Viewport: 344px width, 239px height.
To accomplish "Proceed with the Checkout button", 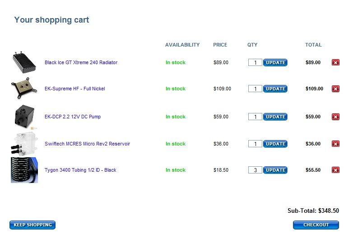I will click(316, 225).
